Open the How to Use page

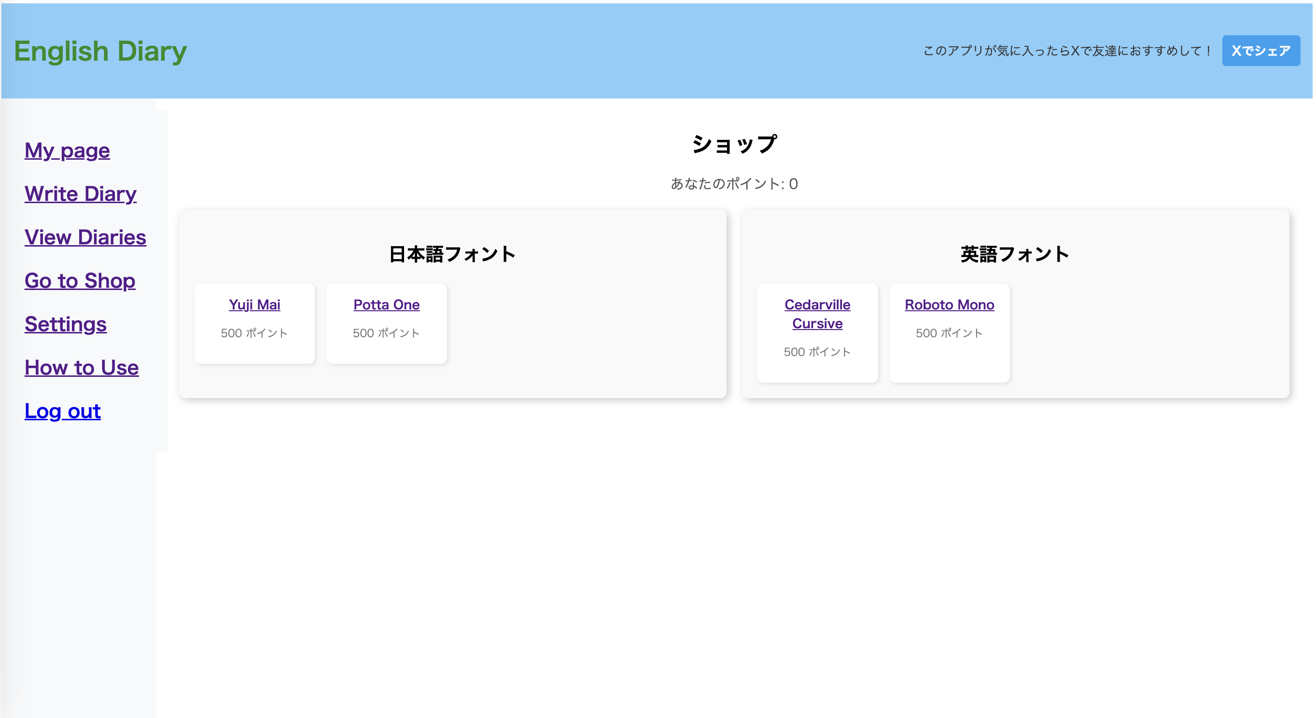pyautogui.click(x=82, y=368)
